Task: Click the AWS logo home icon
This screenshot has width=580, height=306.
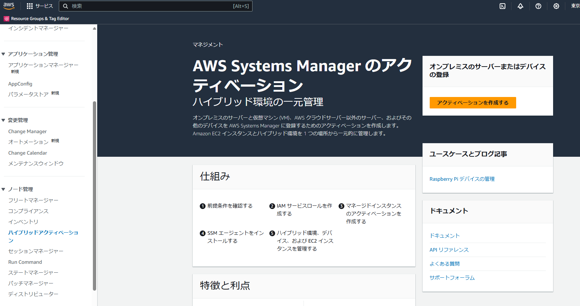Action: (x=9, y=6)
